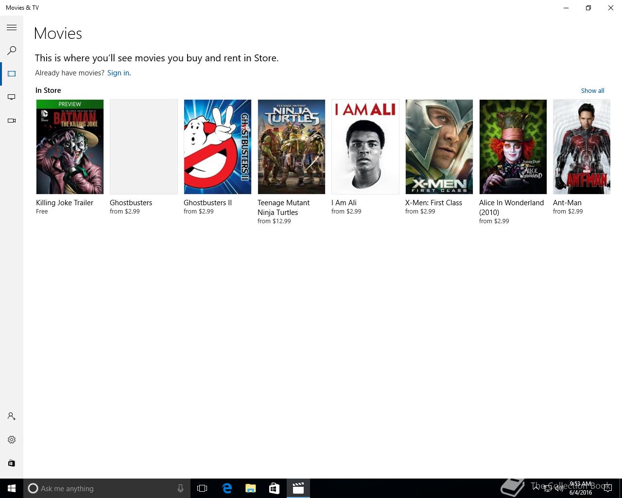Click the Ghostbusters title text
Viewport: 622px width, 498px height.
point(131,203)
